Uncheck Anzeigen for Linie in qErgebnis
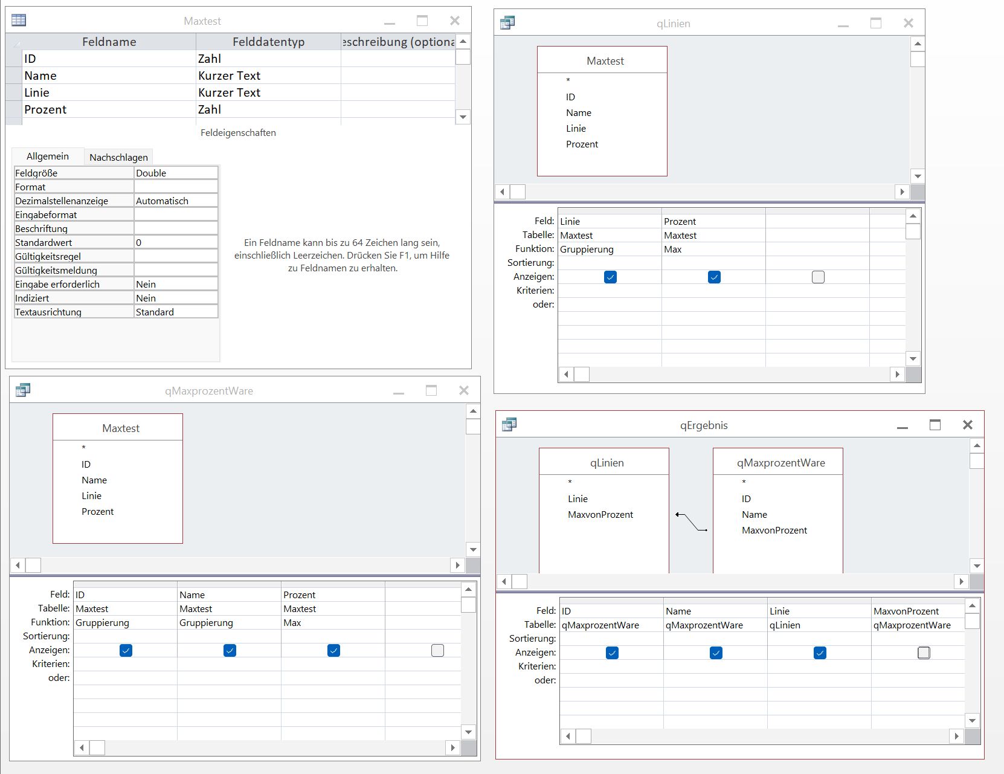 (x=820, y=653)
